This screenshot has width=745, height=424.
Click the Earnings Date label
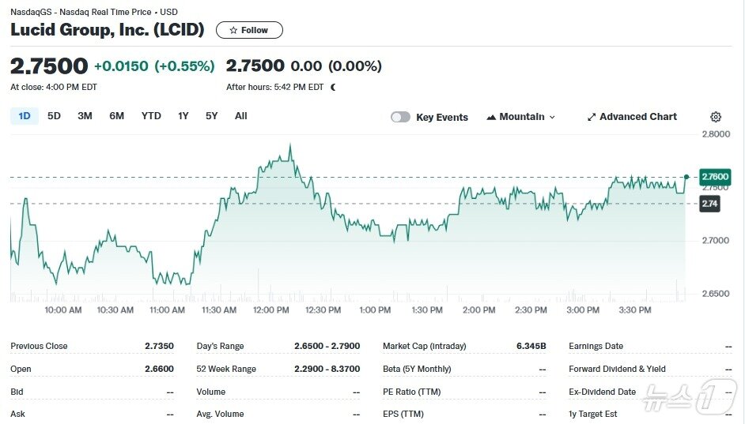(x=596, y=346)
